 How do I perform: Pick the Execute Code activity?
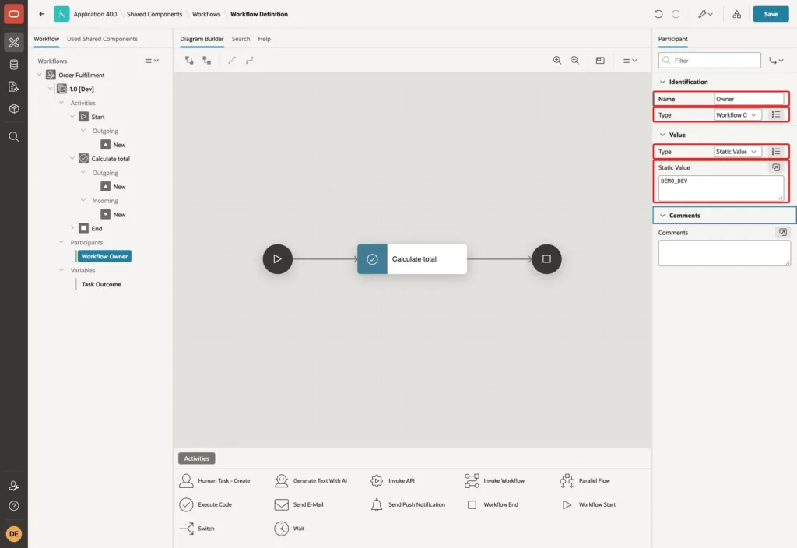pyautogui.click(x=205, y=504)
